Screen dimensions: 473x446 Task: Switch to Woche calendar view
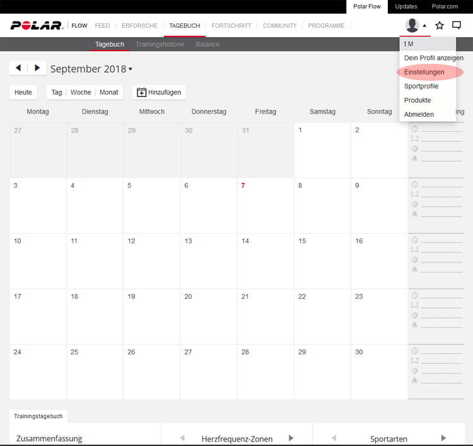[81, 92]
